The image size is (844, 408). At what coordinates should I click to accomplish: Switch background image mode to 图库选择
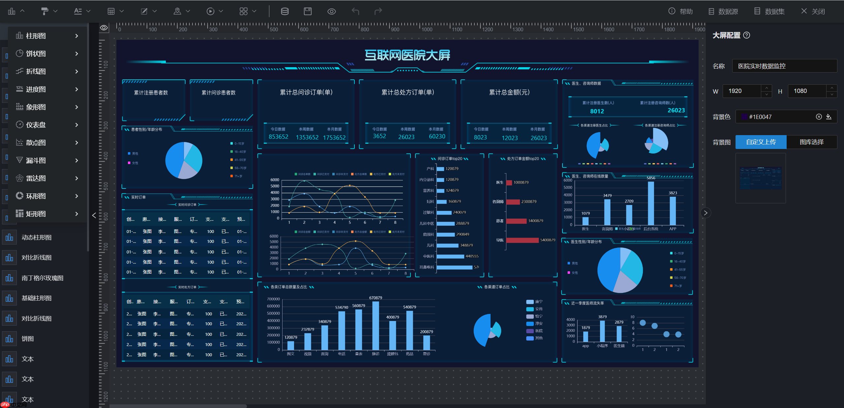point(811,142)
